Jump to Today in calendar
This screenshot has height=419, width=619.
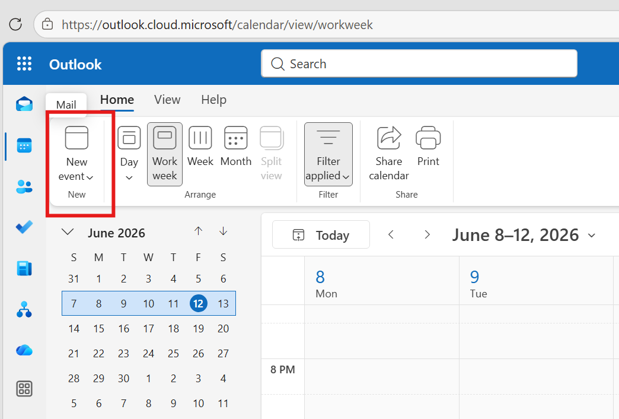(321, 235)
